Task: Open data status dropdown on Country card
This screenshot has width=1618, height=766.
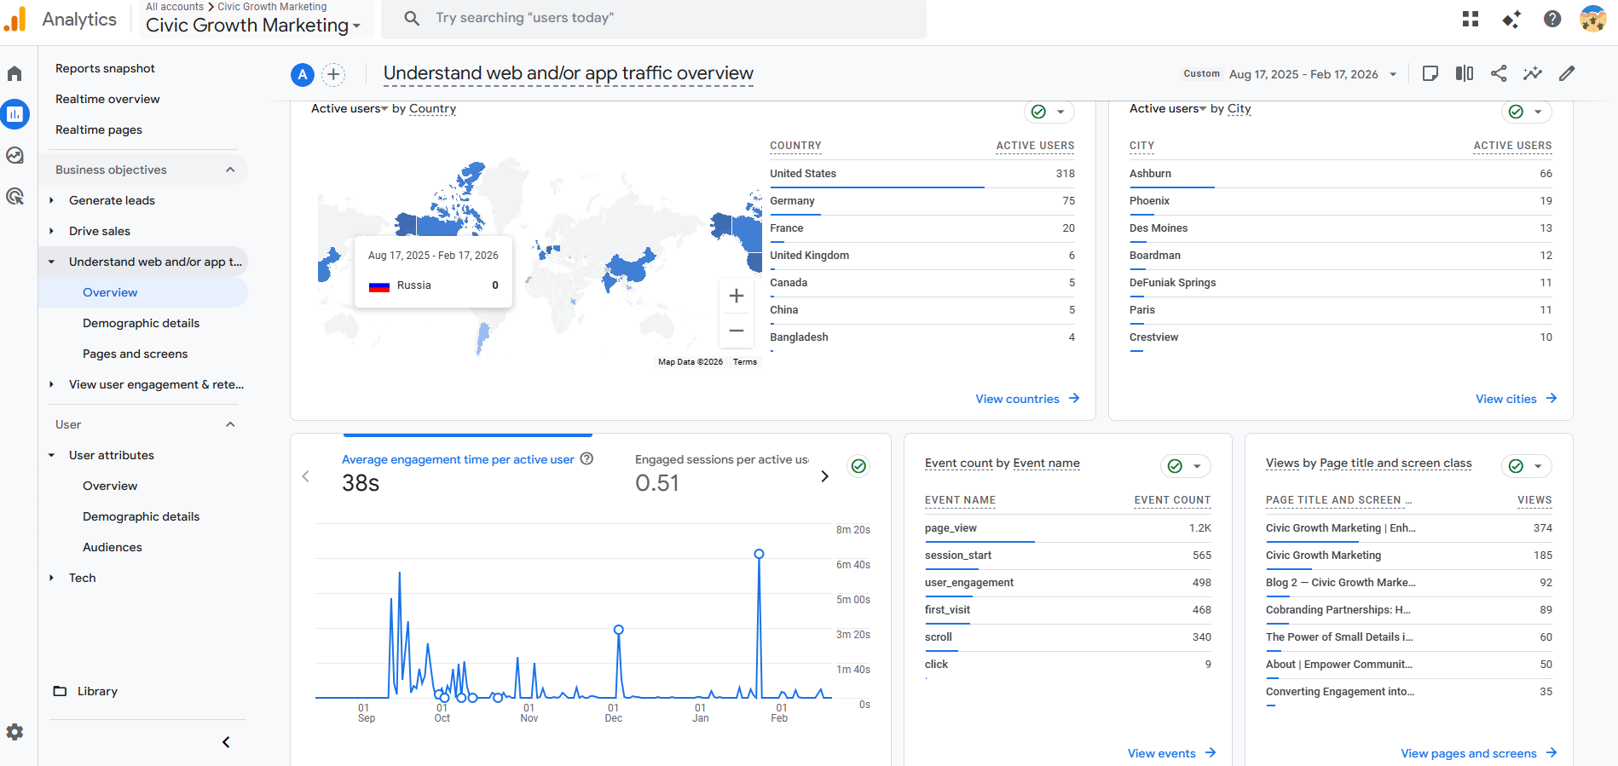Action: pyautogui.click(x=1049, y=112)
